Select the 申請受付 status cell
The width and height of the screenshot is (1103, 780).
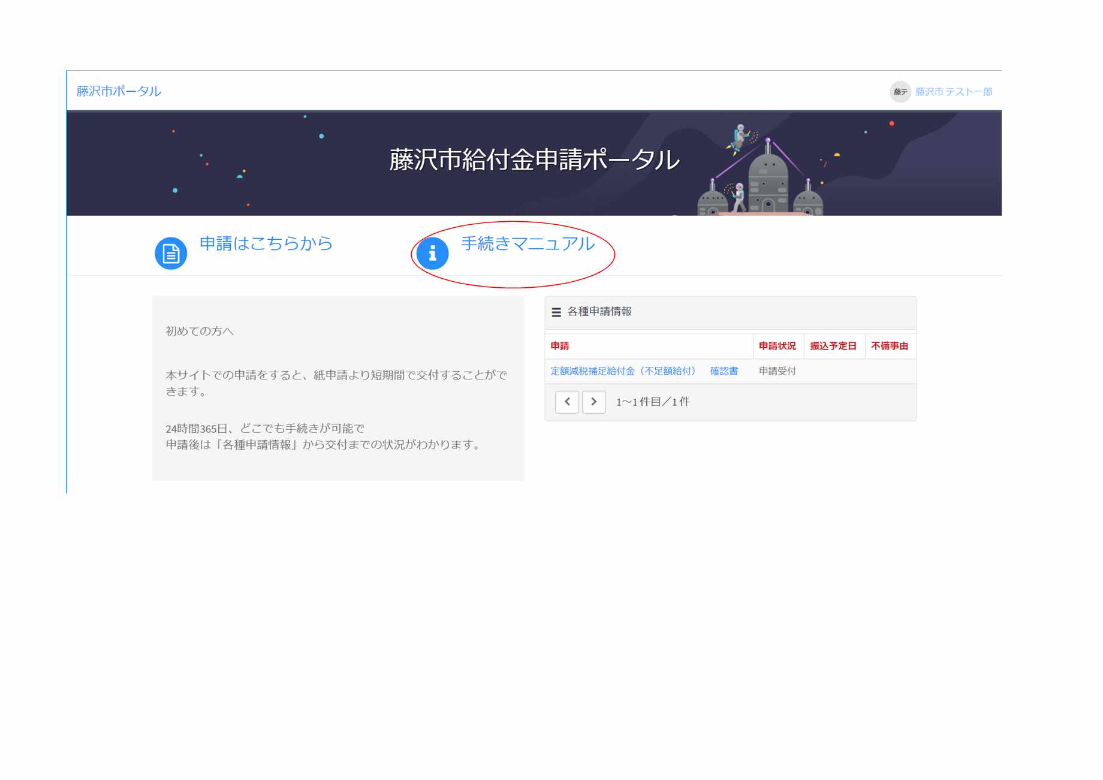point(777,371)
